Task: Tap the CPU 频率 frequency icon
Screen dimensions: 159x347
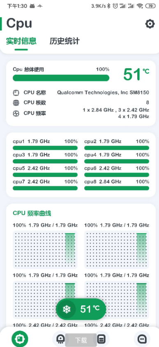Action: 16,113
